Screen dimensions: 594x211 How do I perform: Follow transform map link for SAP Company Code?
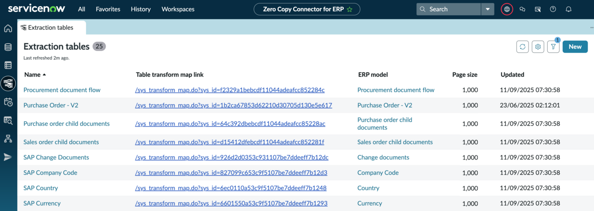click(231, 173)
